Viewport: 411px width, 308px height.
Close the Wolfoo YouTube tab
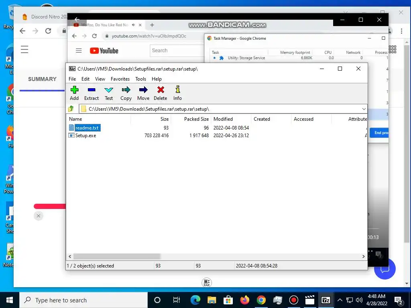[x=140, y=25]
